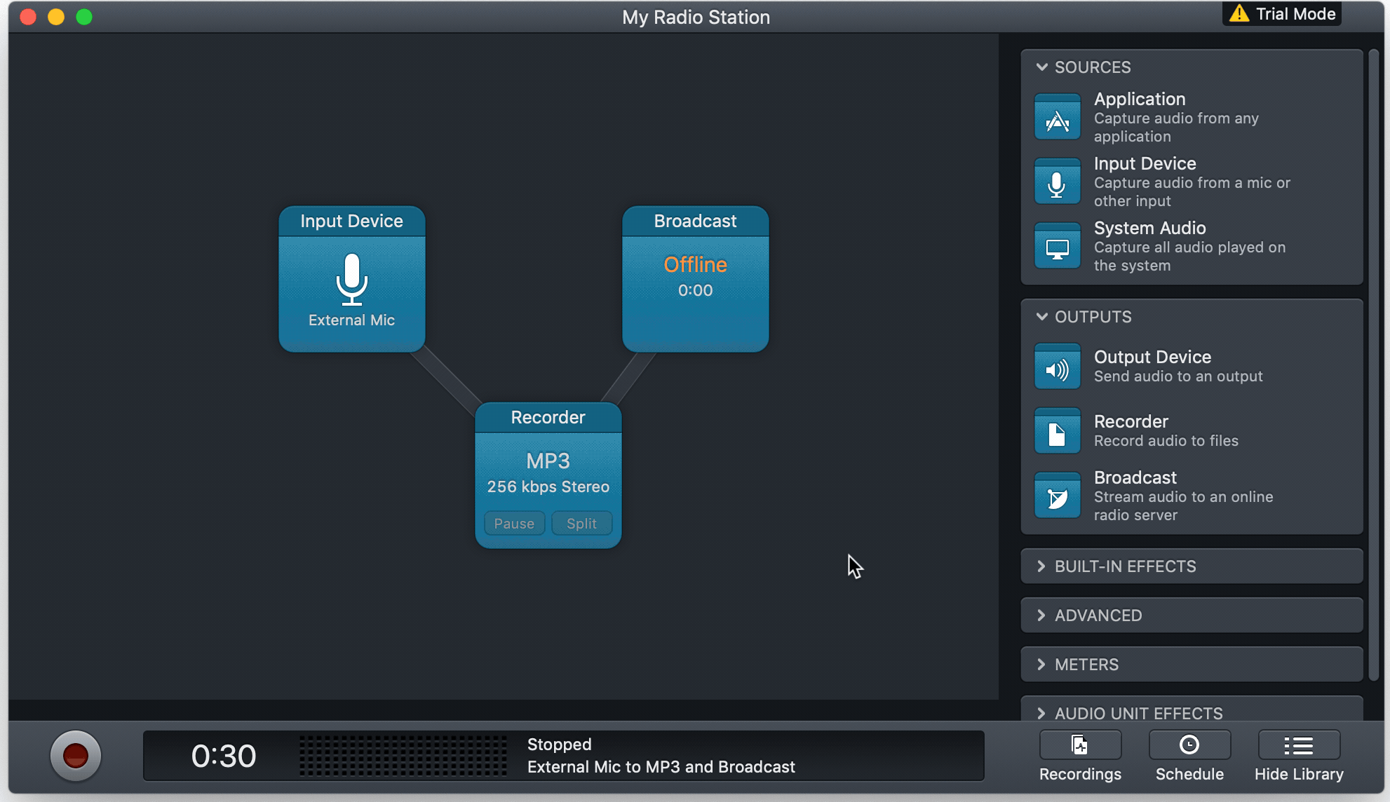
Task: Click the Recorder file icon in Outputs
Action: point(1057,431)
